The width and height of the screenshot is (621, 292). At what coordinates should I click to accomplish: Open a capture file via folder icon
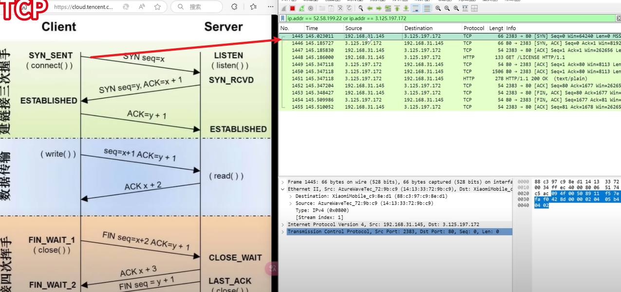322,8
